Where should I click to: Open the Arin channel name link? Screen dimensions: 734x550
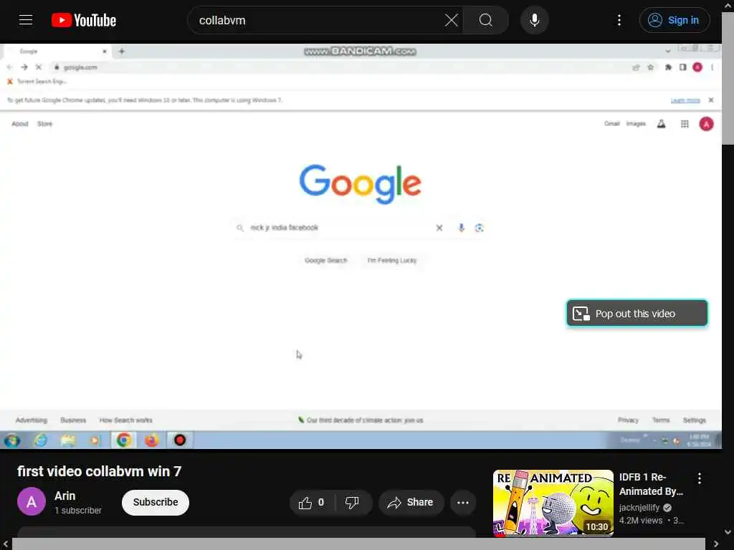pyautogui.click(x=65, y=496)
